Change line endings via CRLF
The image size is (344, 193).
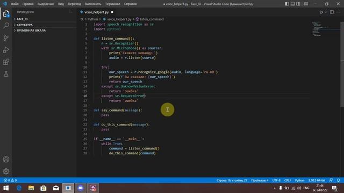pos(288,180)
